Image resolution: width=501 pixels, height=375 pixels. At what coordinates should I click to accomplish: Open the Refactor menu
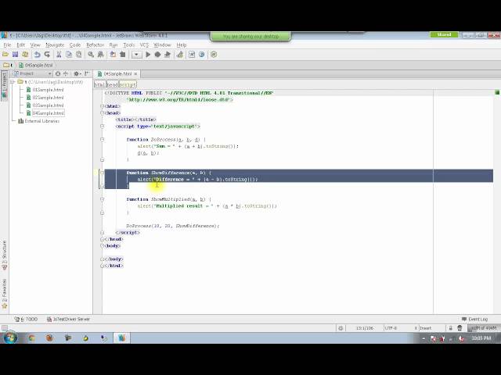tap(96, 45)
